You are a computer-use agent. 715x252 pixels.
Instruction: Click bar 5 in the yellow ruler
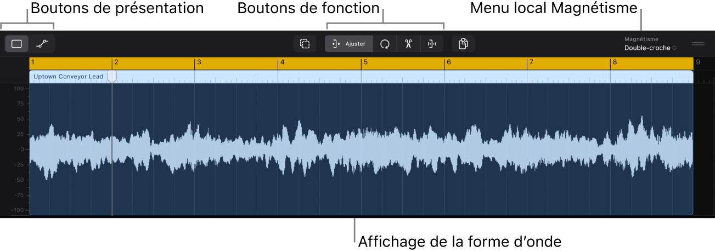pos(365,62)
